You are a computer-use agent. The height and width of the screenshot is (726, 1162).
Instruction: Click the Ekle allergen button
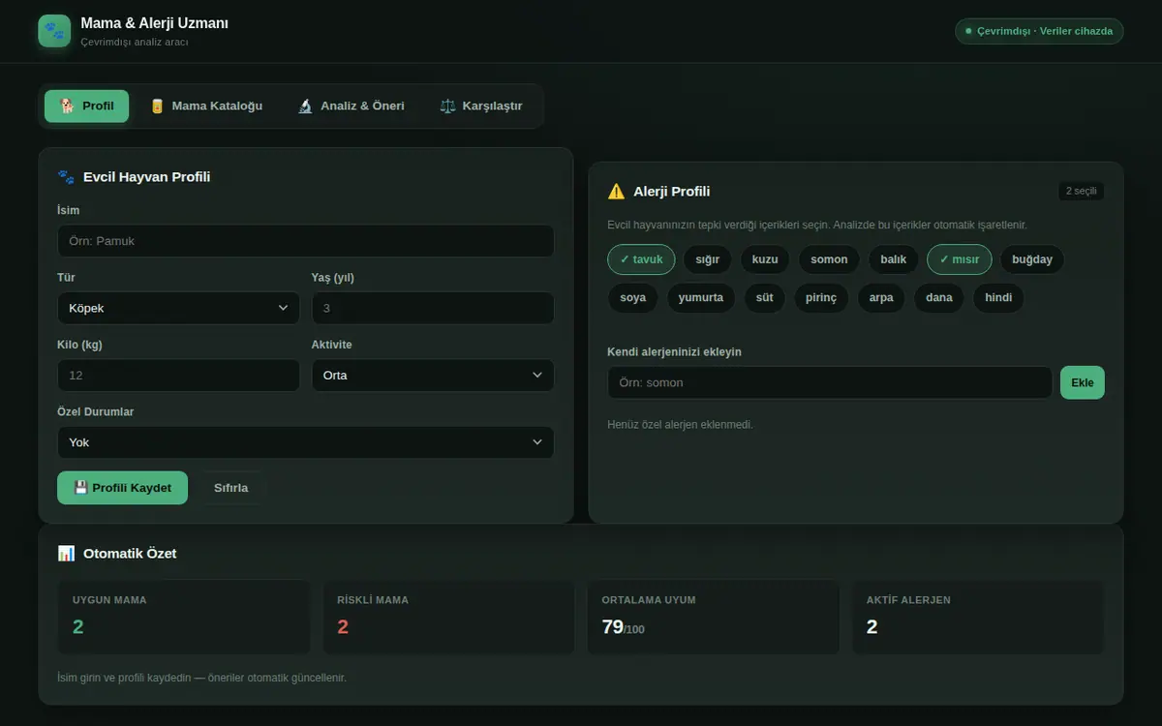click(1083, 382)
